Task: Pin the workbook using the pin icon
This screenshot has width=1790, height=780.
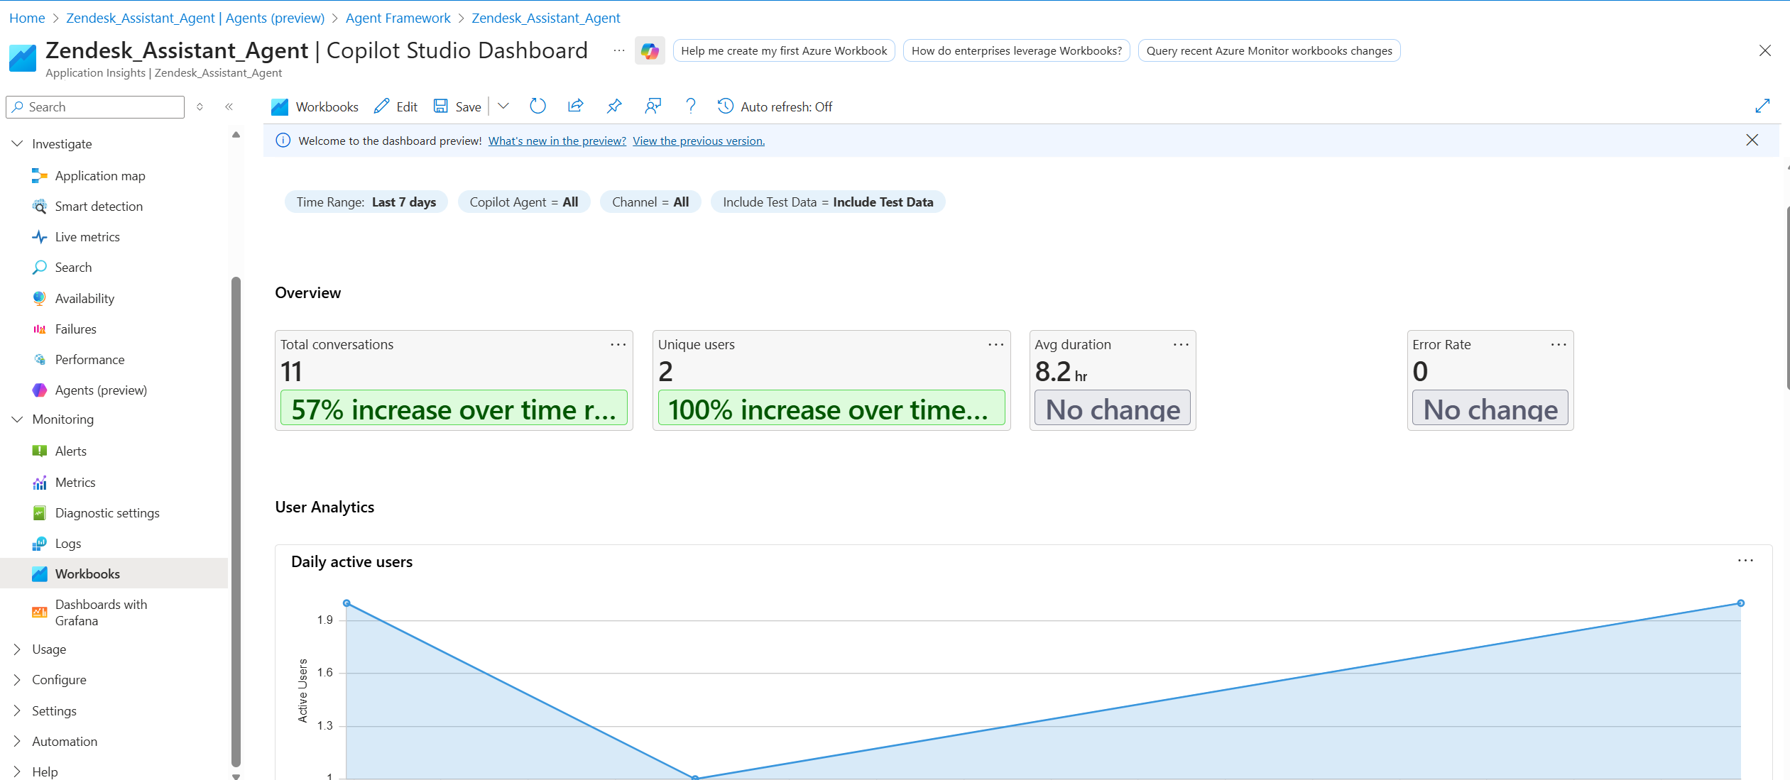Action: [x=614, y=106]
